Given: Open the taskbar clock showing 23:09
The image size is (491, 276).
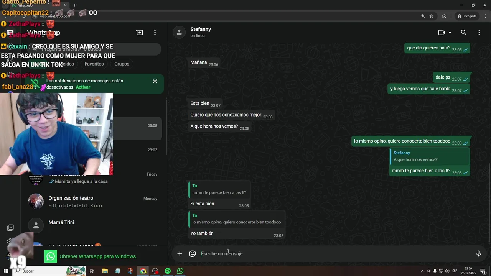Looking at the screenshot, I should pyautogui.click(x=468, y=271).
